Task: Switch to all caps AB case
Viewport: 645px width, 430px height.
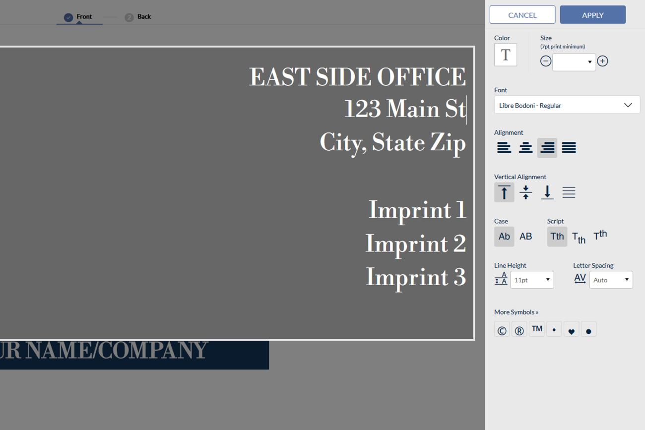Action: pyautogui.click(x=525, y=237)
